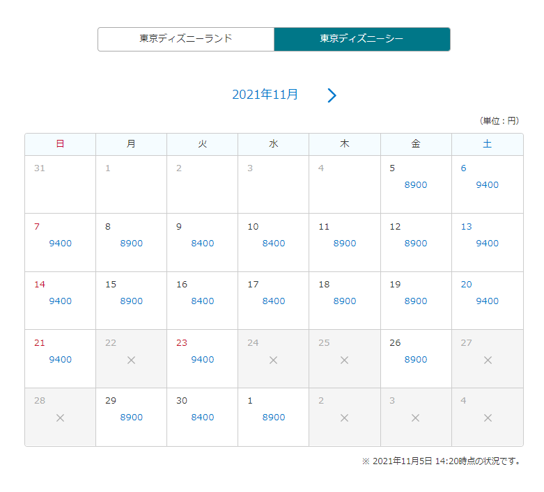
Task: Click unavailable X on November 28
Action: coord(61,418)
